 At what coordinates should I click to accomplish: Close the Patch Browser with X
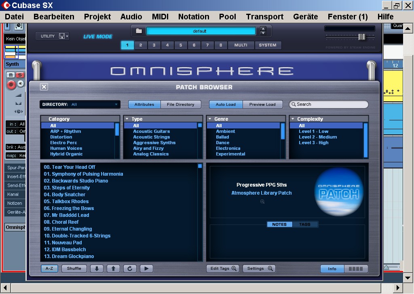coord(44,87)
